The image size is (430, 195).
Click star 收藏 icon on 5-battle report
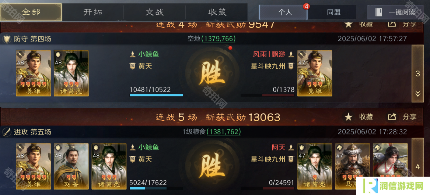[x=349, y=117]
